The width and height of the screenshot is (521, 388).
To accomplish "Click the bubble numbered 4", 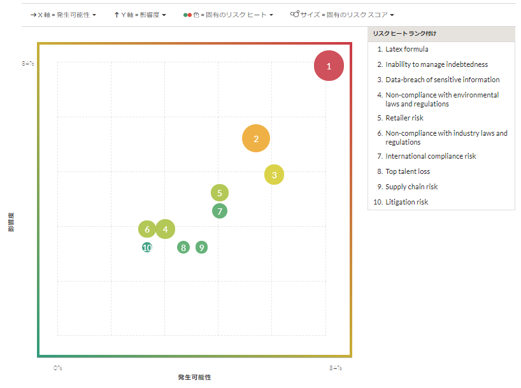I will click(x=165, y=229).
